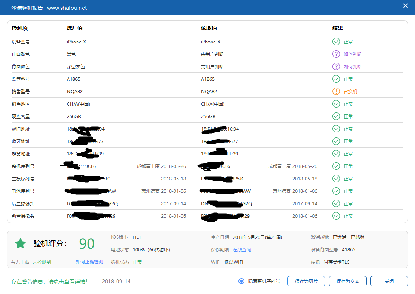Close the 沙漏验机报告 window
The image size is (415, 294).
coord(405,6)
